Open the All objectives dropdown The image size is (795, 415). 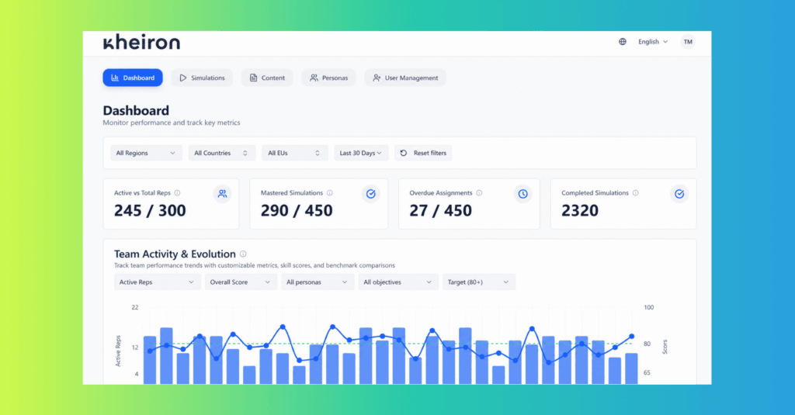398,282
